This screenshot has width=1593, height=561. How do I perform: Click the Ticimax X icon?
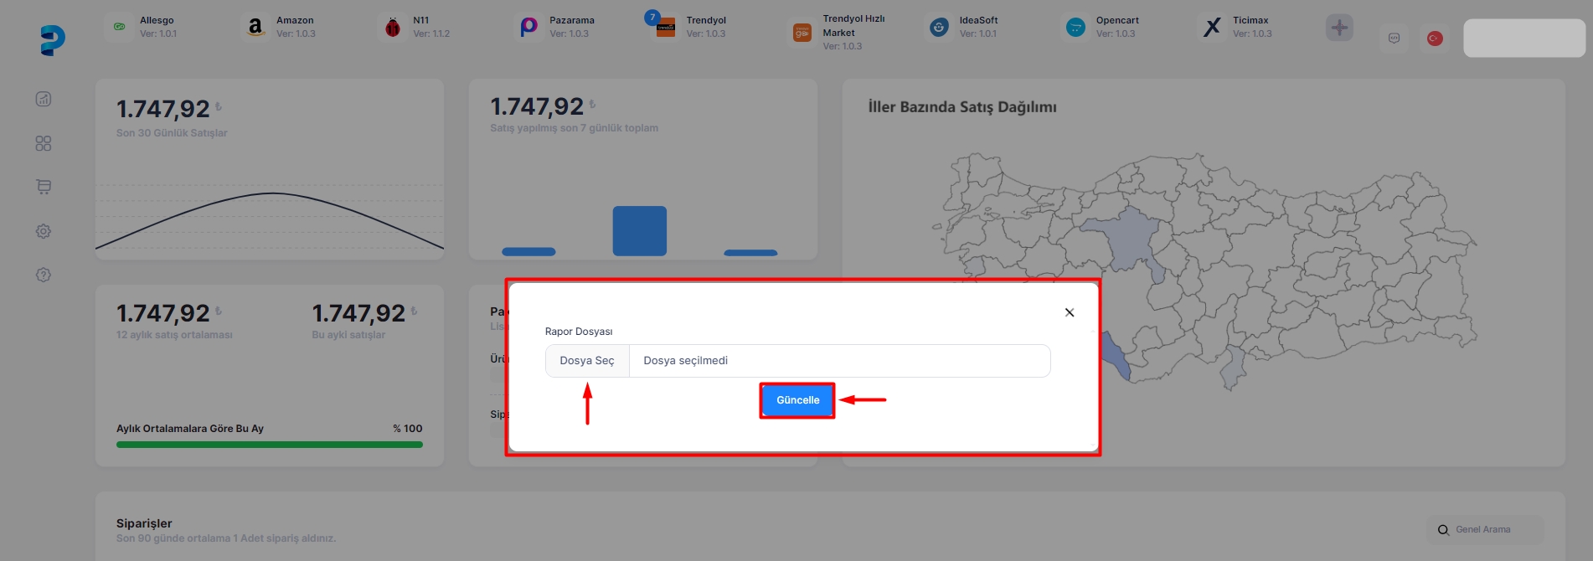point(1212,28)
